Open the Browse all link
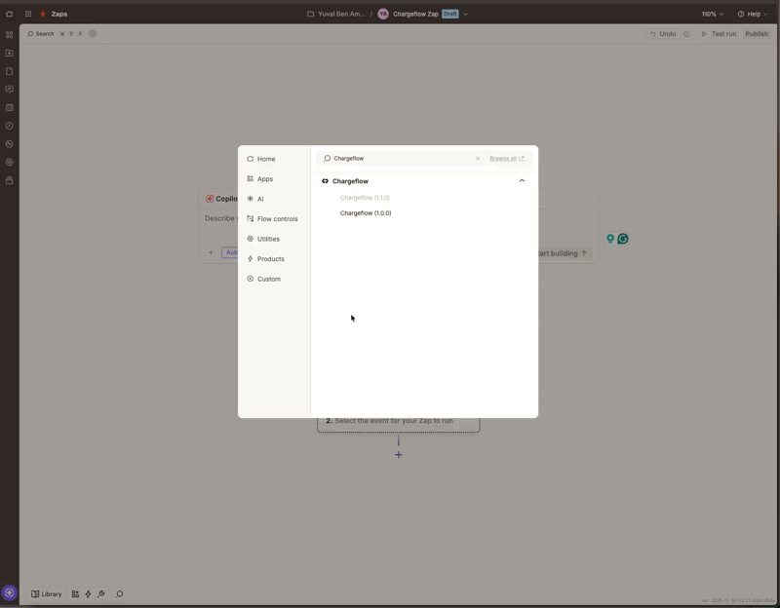Image resolution: width=780 pixels, height=608 pixels. pos(506,158)
